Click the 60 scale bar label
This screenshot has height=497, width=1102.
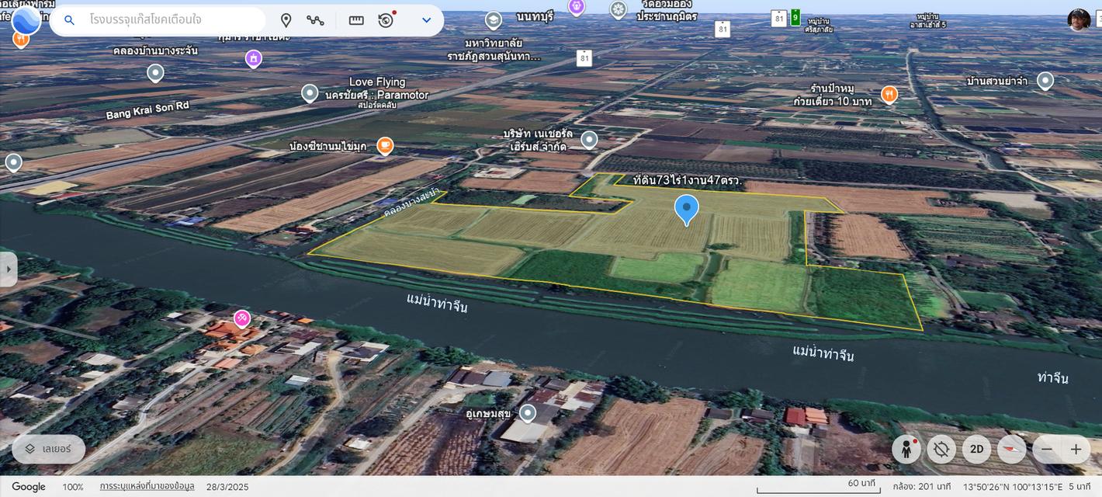tap(861, 483)
